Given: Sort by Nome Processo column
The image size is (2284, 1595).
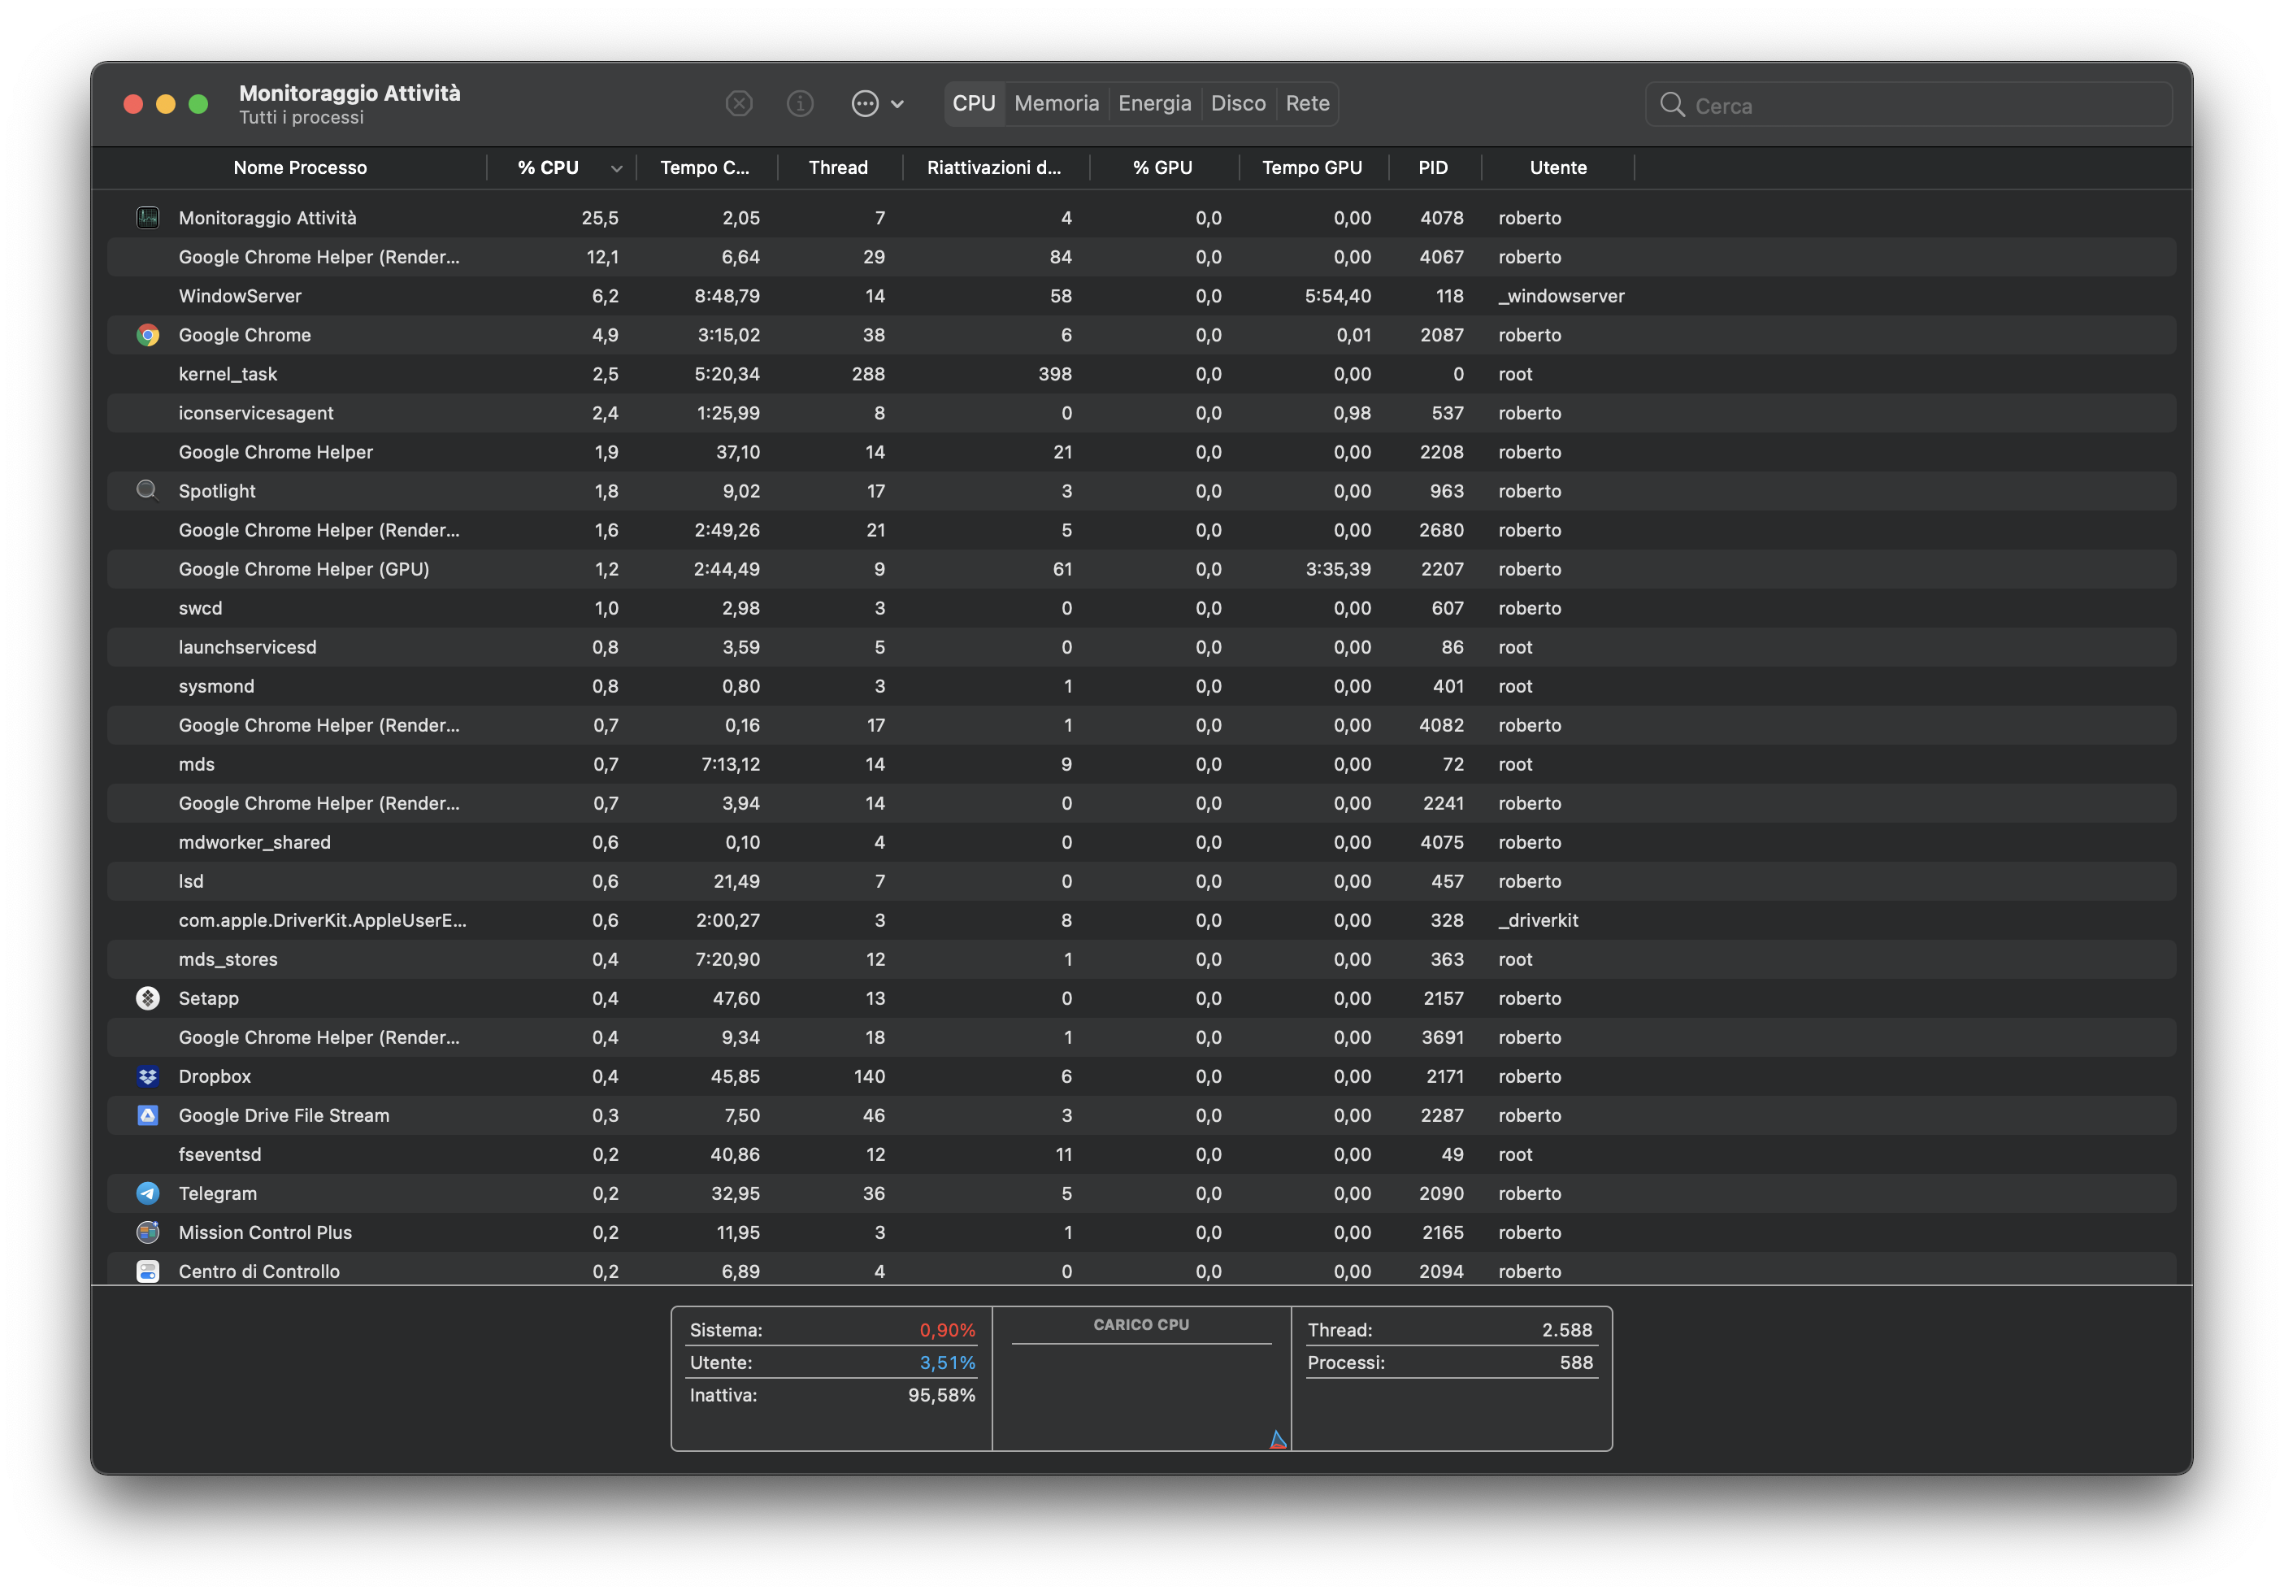Looking at the screenshot, I should coord(299,168).
